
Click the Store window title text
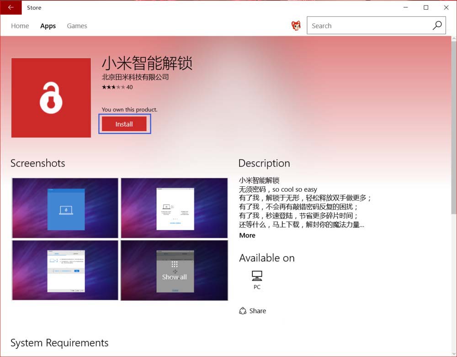(x=34, y=8)
